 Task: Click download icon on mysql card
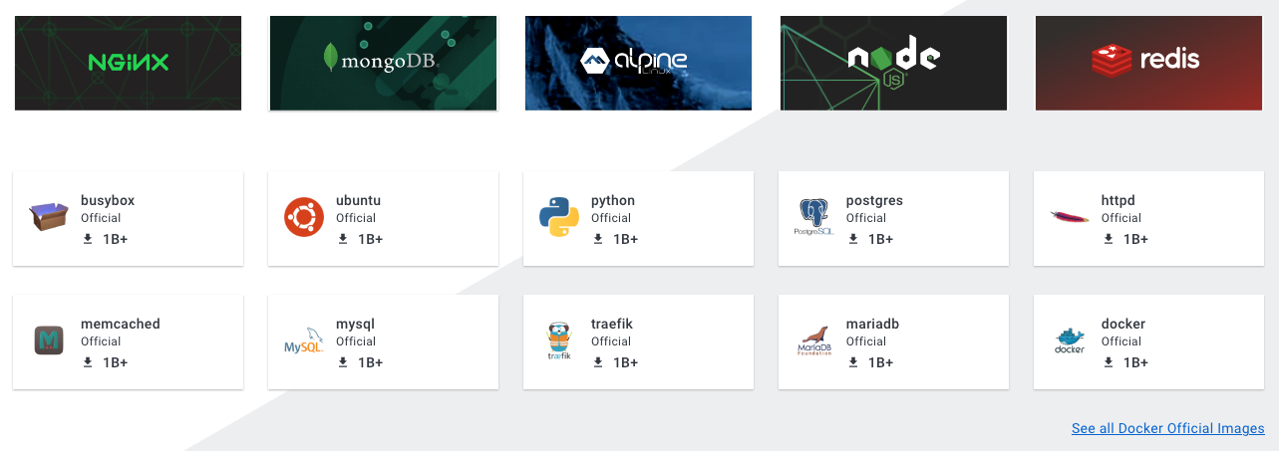coord(343,362)
